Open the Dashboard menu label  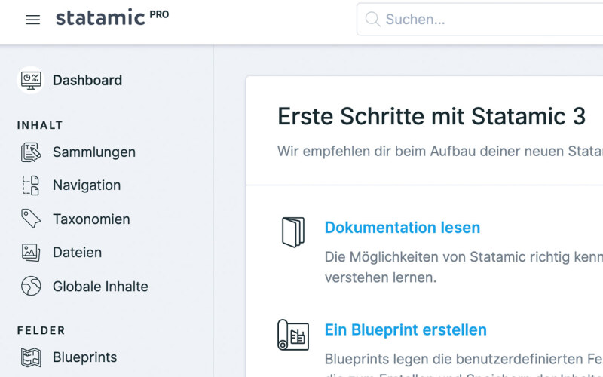click(87, 80)
